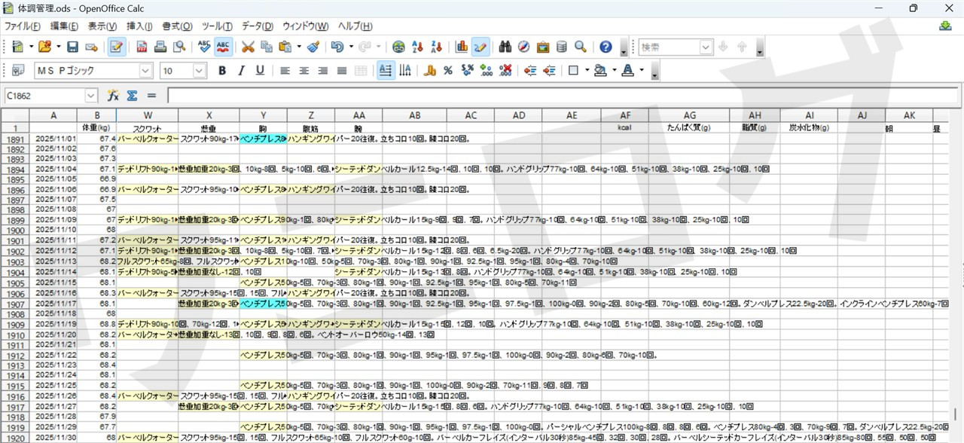Expand the Name Box cell reference dropdown

point(91,96)
